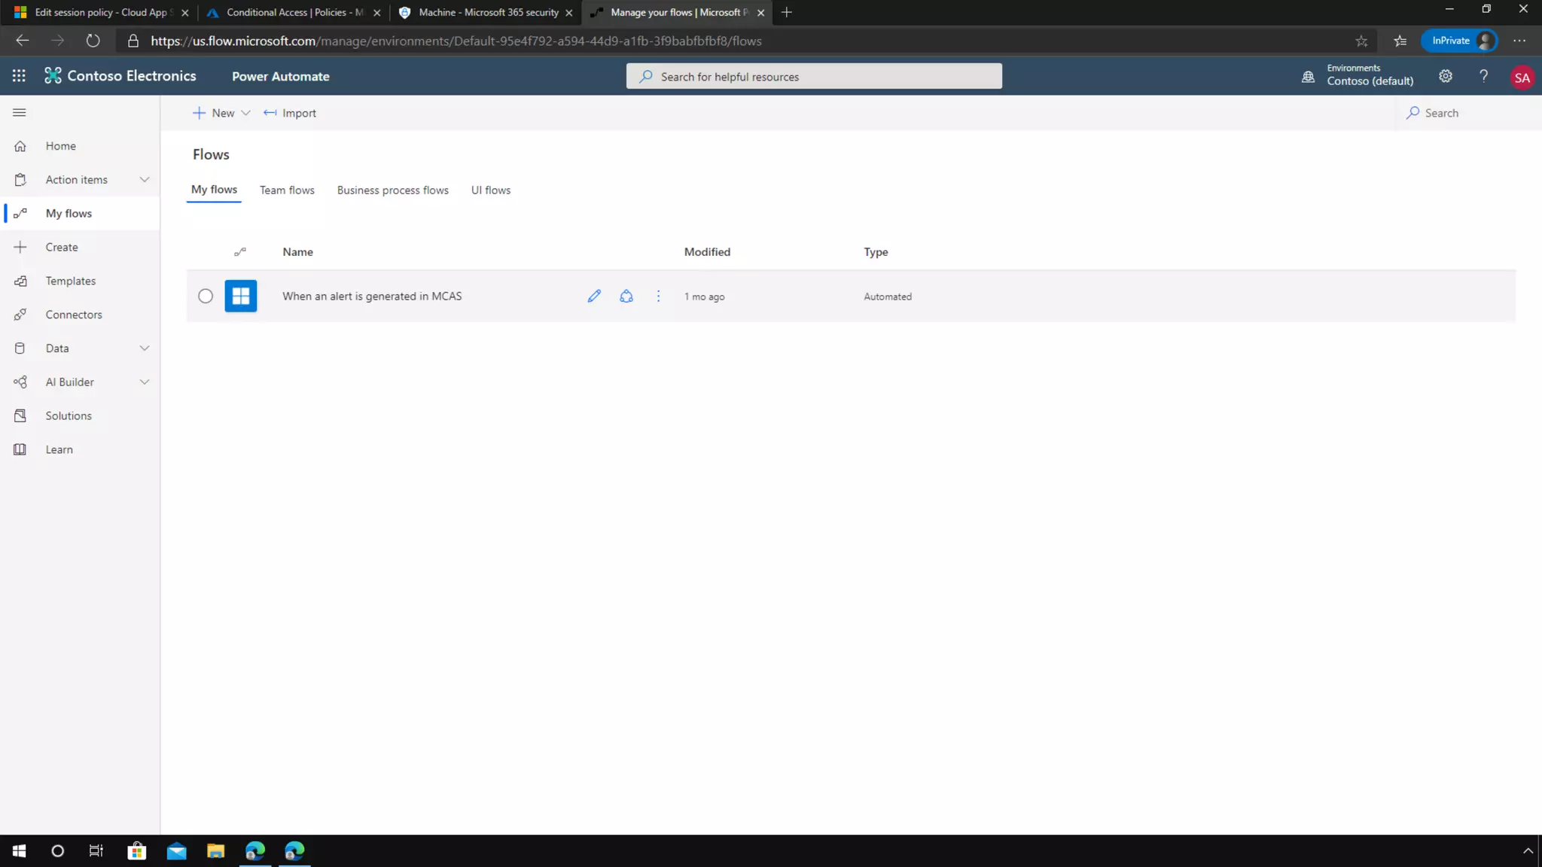Switch to the Business process flows tab
This screenshot has height=867, width=1542.
[x=393, y=190]
